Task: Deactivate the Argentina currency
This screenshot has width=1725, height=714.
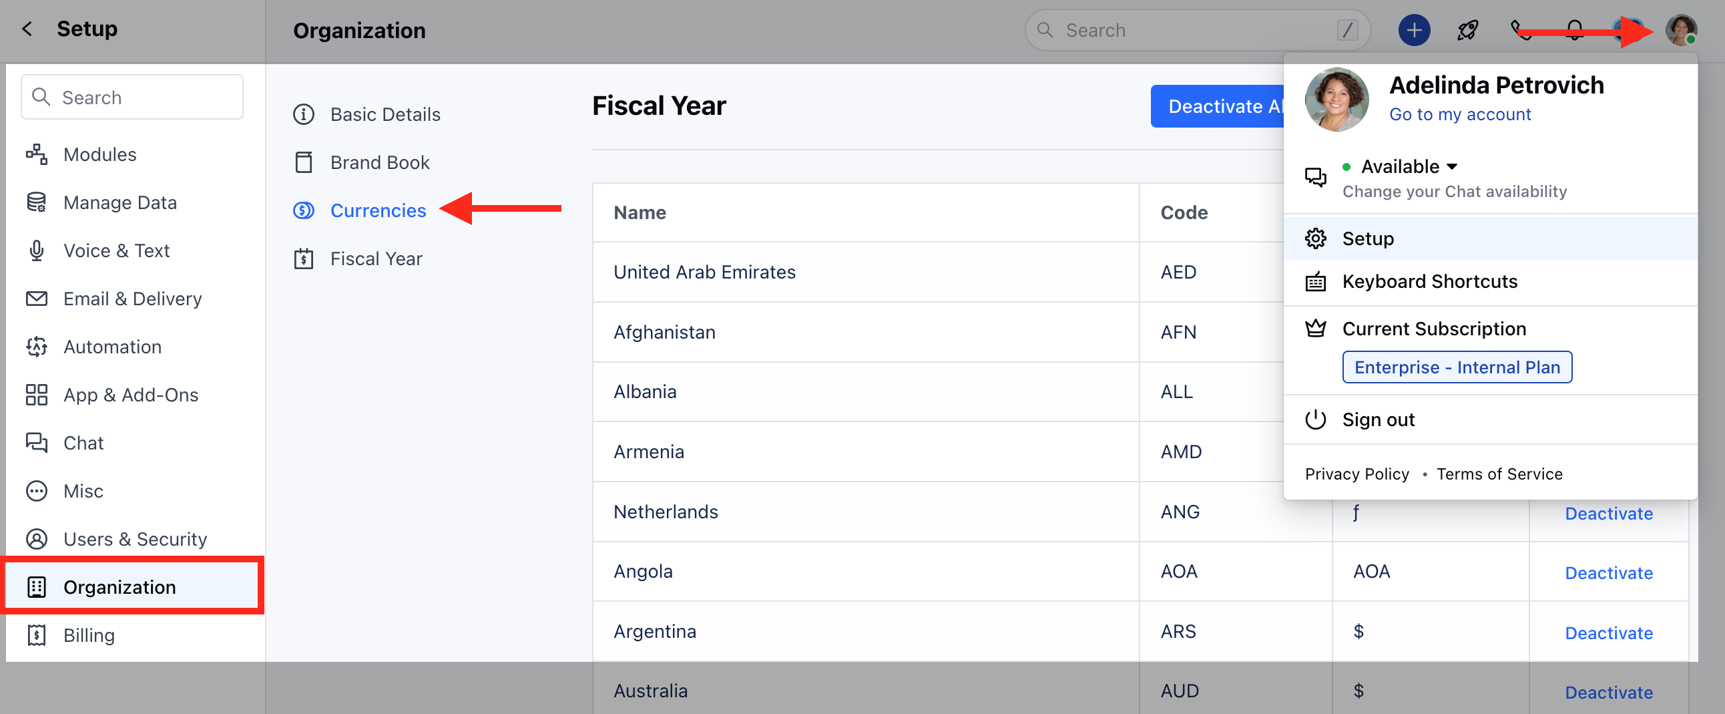Action: 1608,633
